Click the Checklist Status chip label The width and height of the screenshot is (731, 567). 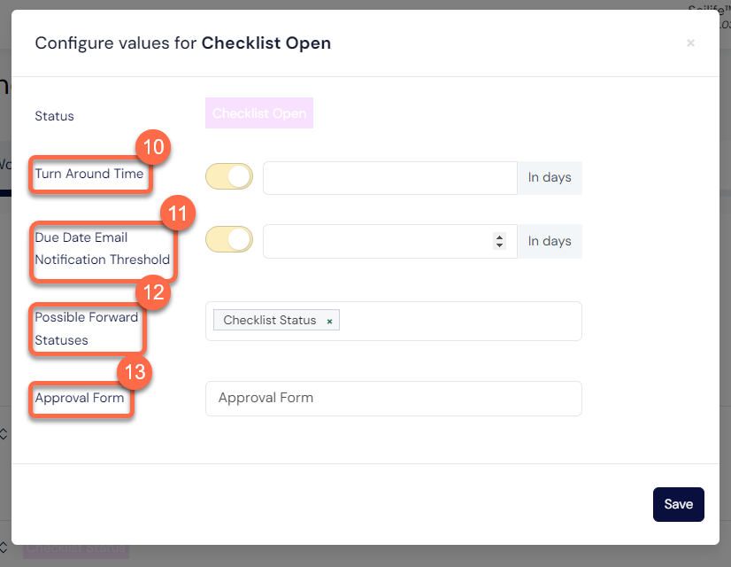click(x=269, y=320)
